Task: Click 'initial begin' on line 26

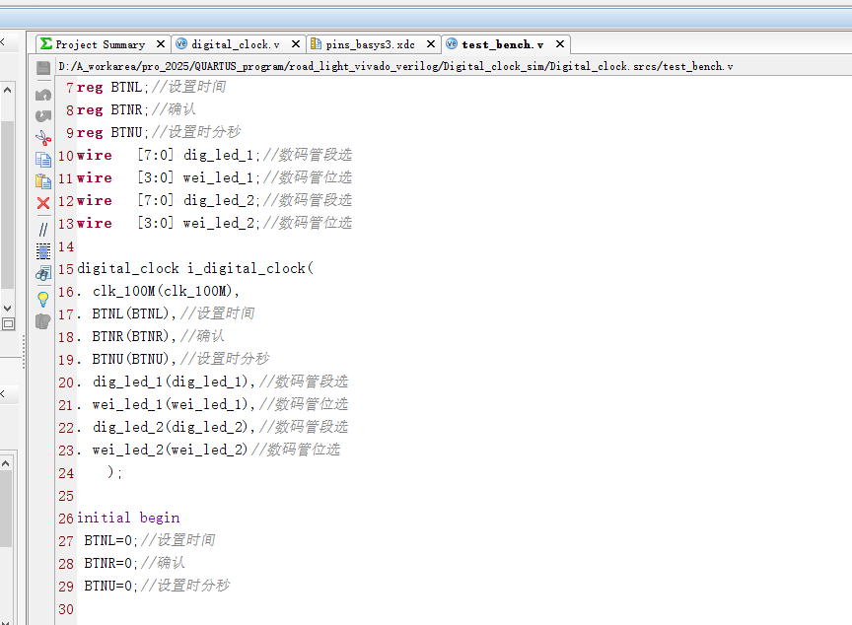Action: click(128, 518)
